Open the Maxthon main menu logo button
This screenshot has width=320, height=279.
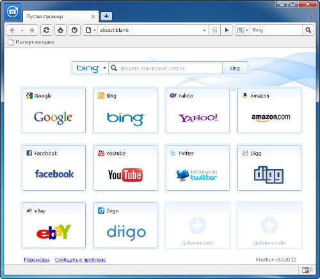[x=13, y=12]
